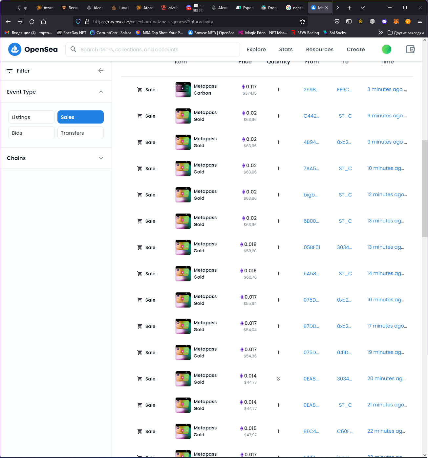
Task: Click the OpenSea logo icon
Action: pyautogui.click(x=14, y=49)
